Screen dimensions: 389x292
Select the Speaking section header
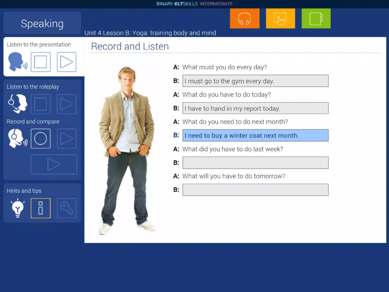tap(42, 23)
